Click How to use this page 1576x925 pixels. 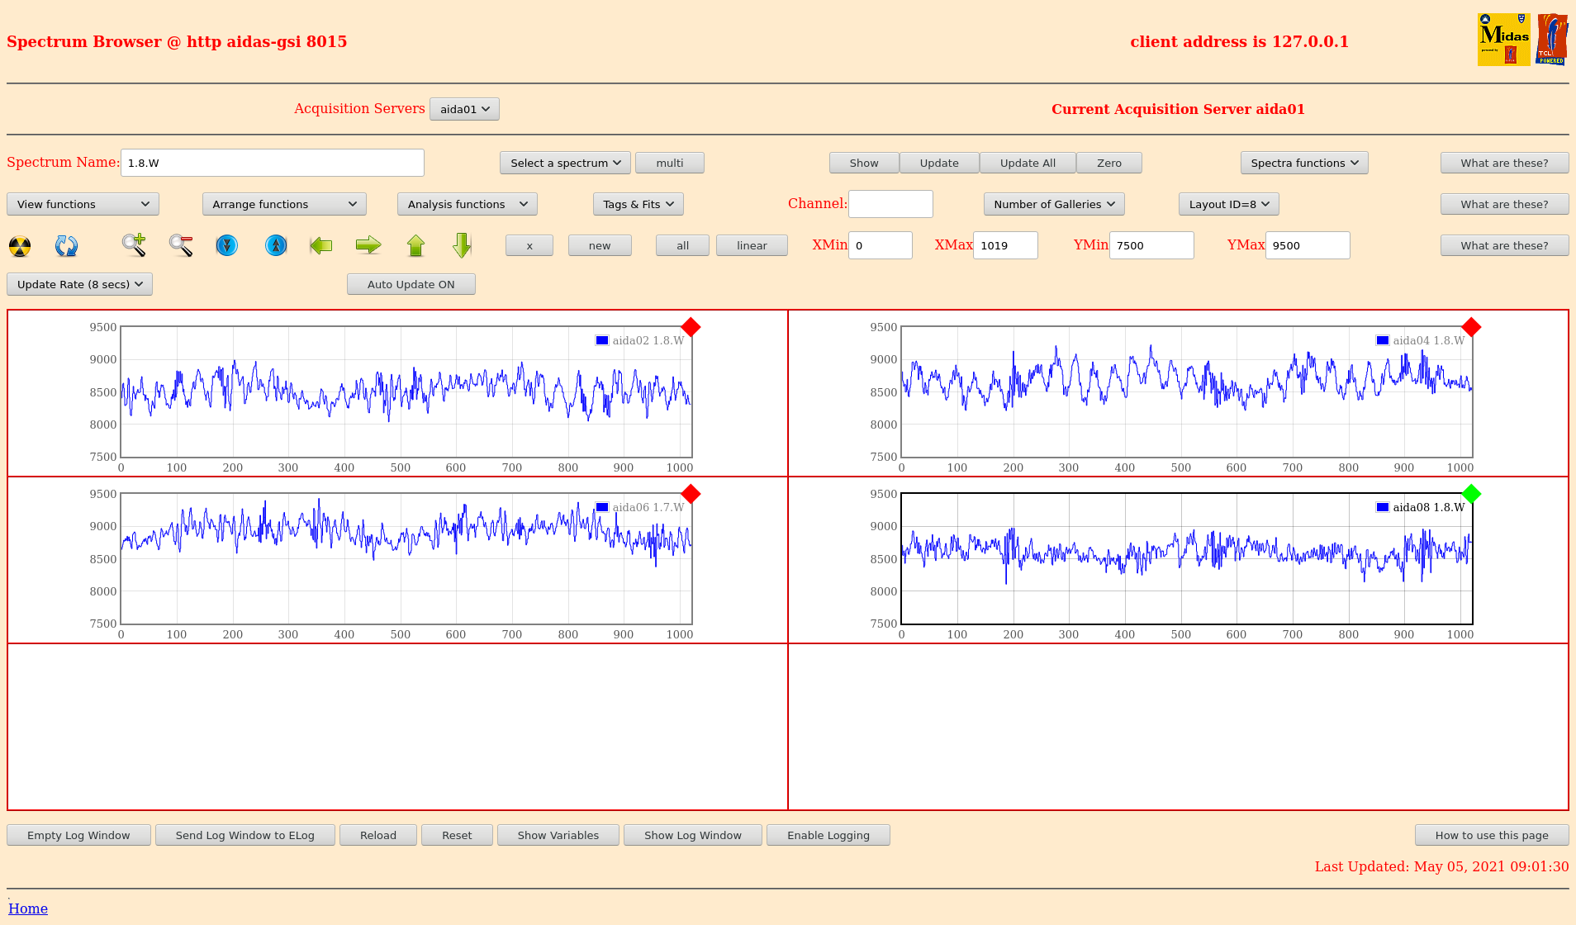point(1492,835)
